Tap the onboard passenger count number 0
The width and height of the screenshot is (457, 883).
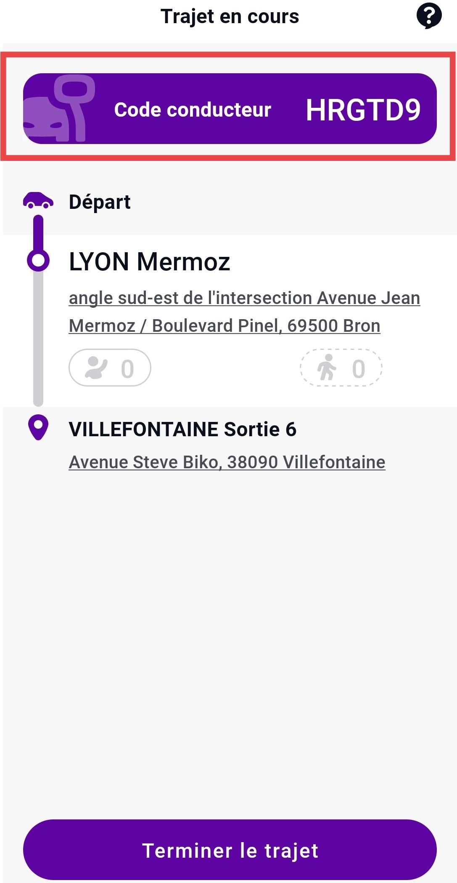pos(127,369)
